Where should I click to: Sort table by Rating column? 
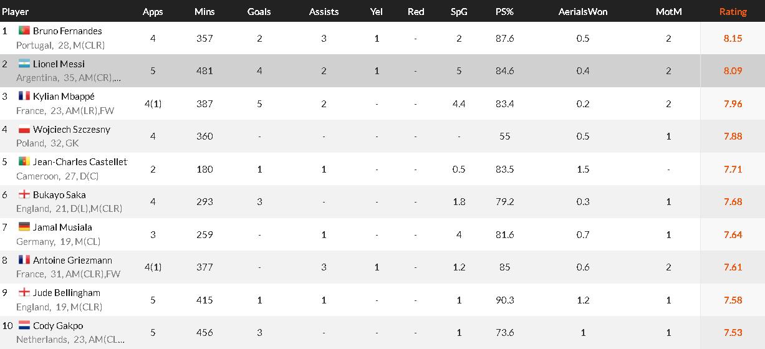733,12
